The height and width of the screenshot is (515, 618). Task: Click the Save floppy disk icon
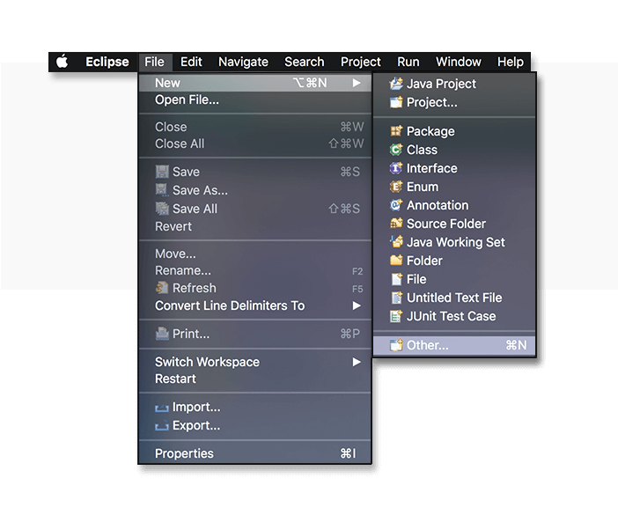pos(162,172)
